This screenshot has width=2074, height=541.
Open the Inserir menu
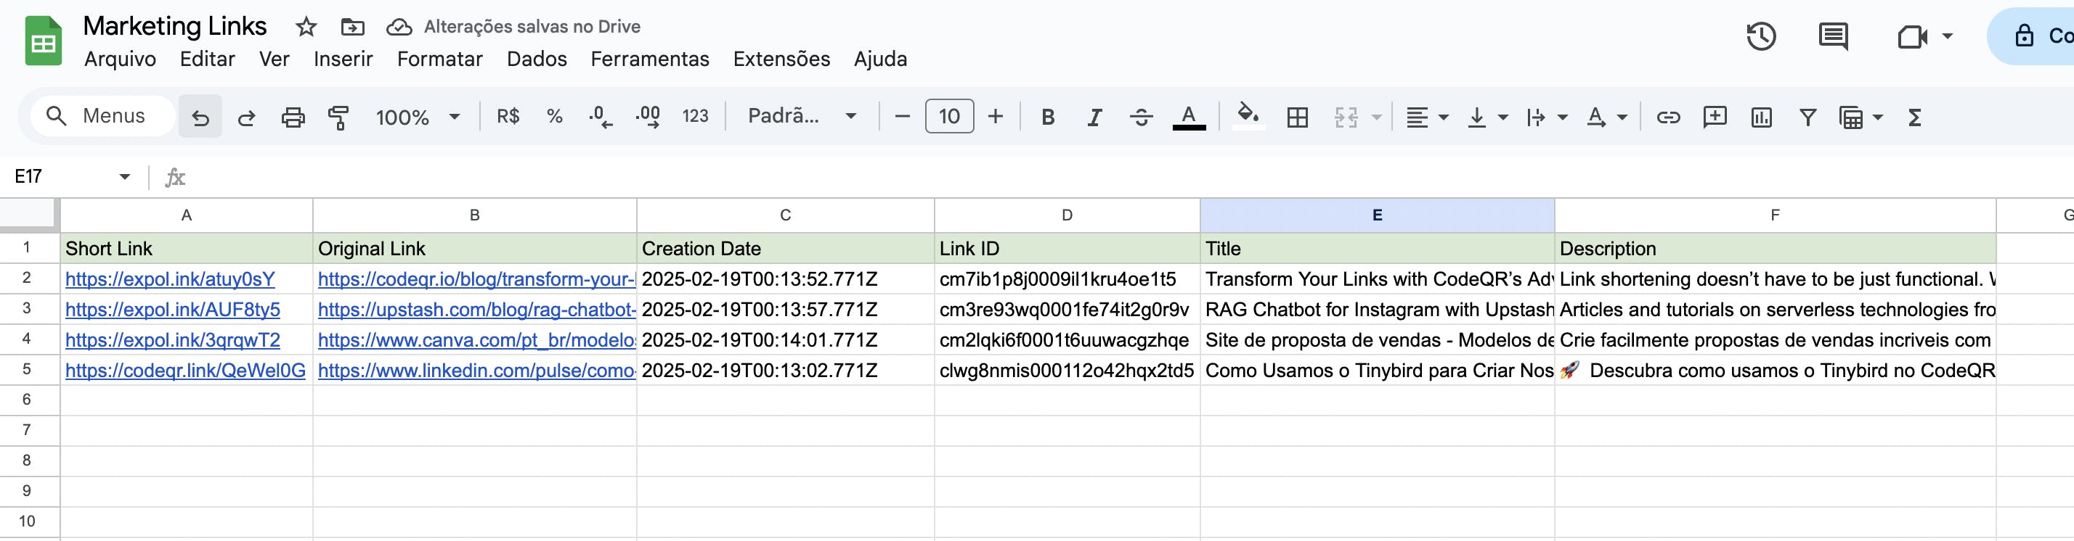coord(343,59)
